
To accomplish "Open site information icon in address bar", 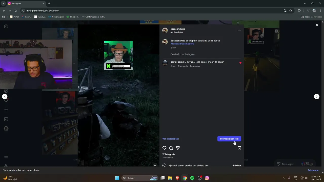I will [x=23, y=11].
